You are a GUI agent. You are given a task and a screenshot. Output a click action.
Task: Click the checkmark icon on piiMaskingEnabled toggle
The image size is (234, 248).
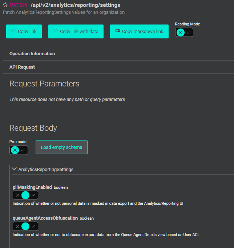(x=33, y=195)
